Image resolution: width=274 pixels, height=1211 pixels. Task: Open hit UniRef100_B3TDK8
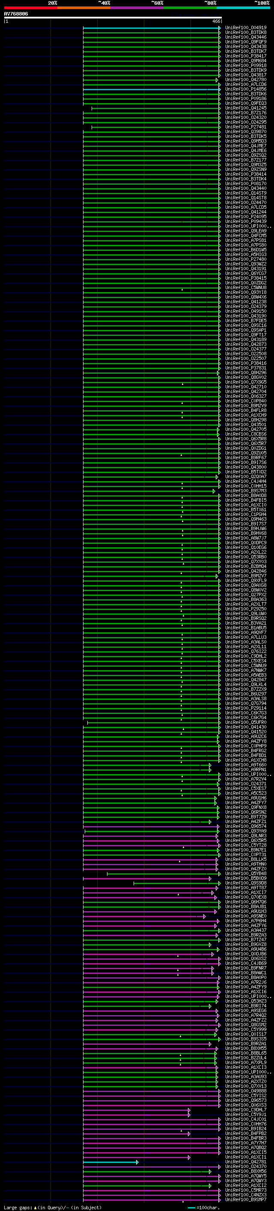[246, 33]
